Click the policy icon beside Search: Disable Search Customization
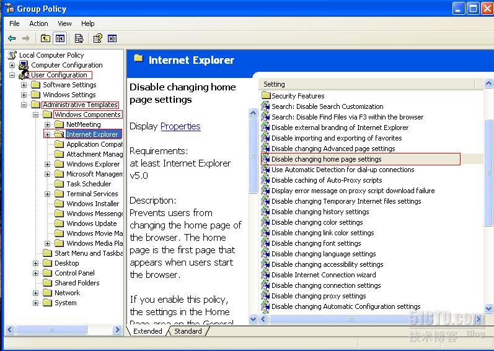Screen dimensions: 494x351 pos(265,106)
